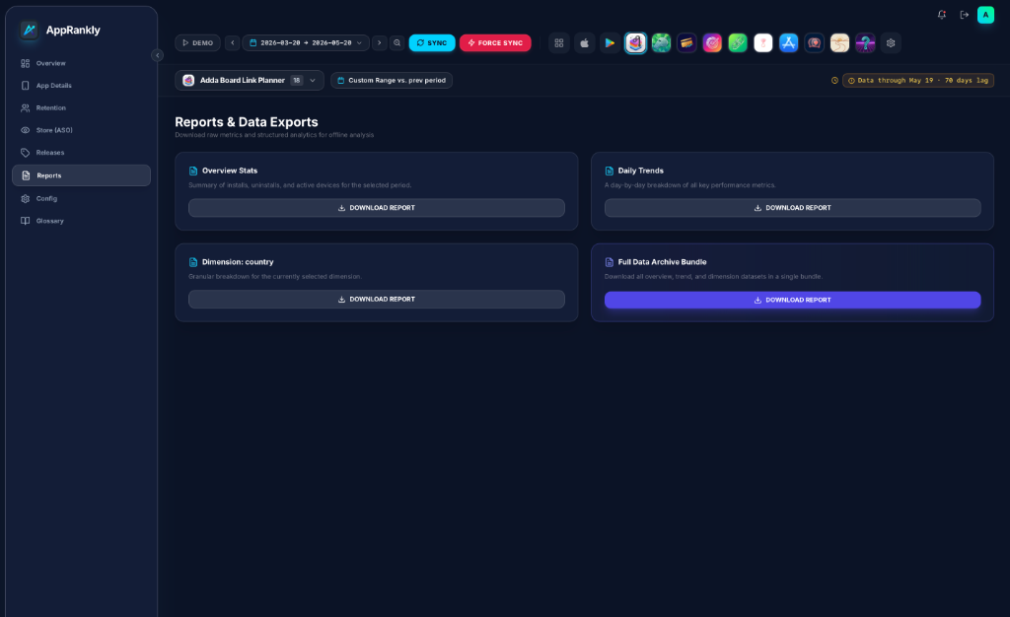The width and height of the screenshot is (1010, 617).
Task: Select the gold credit card app icon
Action: [686, 43]
